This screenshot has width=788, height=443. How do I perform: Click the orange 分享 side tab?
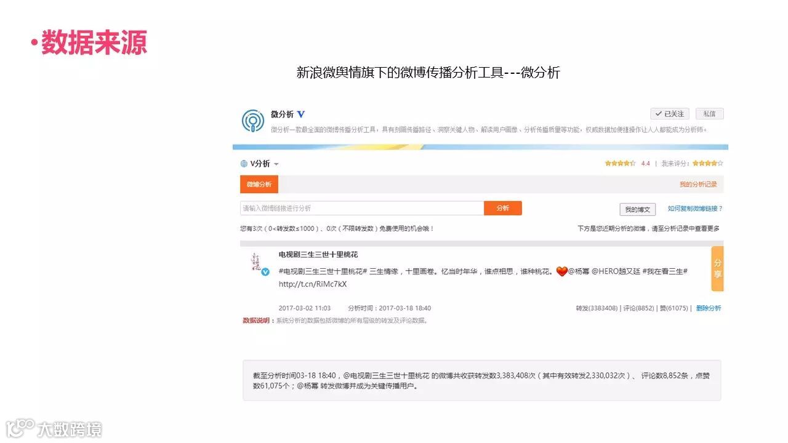point(717,268)
